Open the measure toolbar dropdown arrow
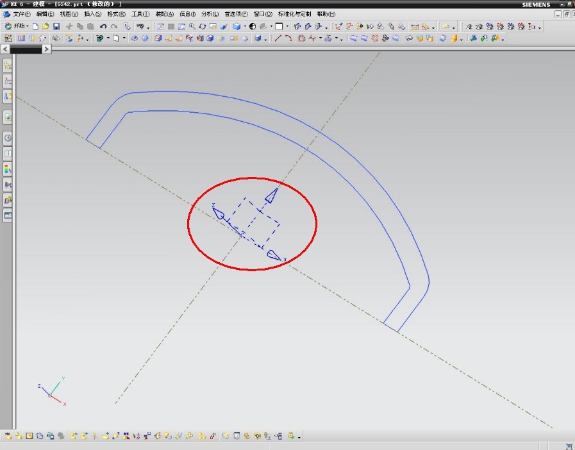 [x=433, y=27]
